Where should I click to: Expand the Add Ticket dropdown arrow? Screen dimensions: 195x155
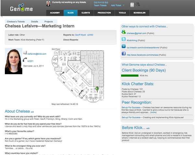[123, 5]
